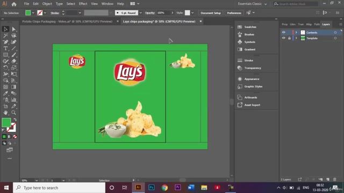Set the paint mode to None
344x193 pixels.
pyautogui.click(x=15, y=137)
